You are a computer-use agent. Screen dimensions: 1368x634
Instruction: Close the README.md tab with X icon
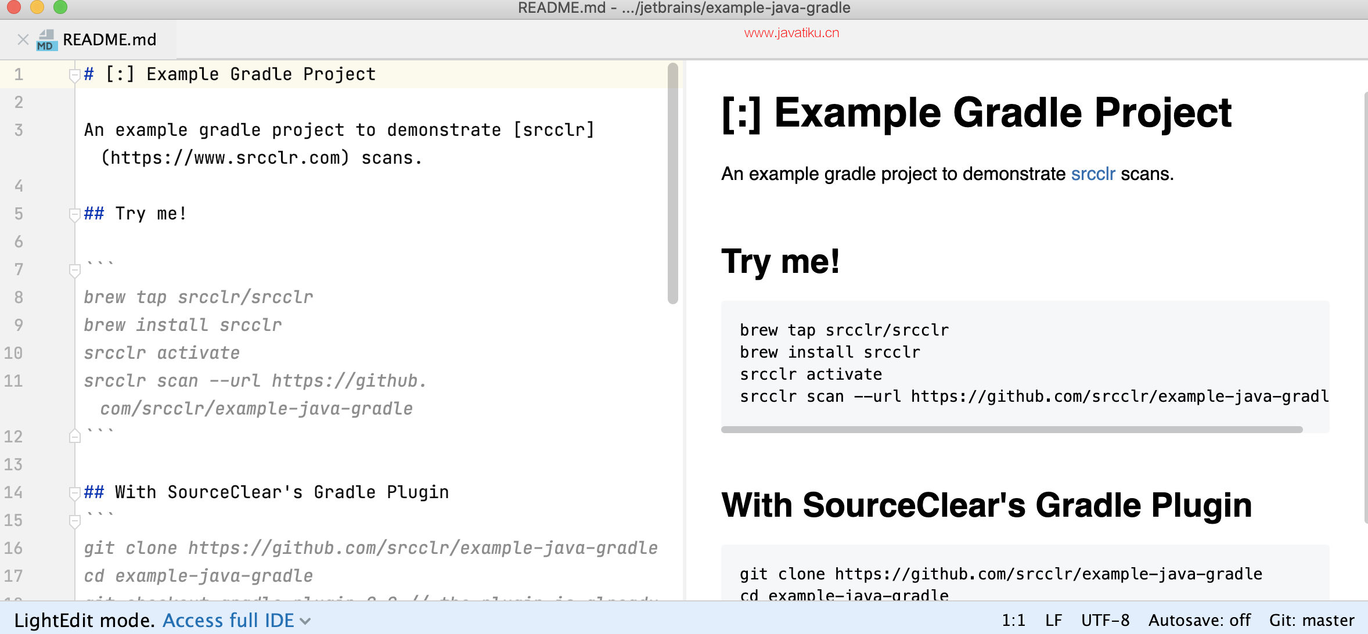tap(23, 39)
